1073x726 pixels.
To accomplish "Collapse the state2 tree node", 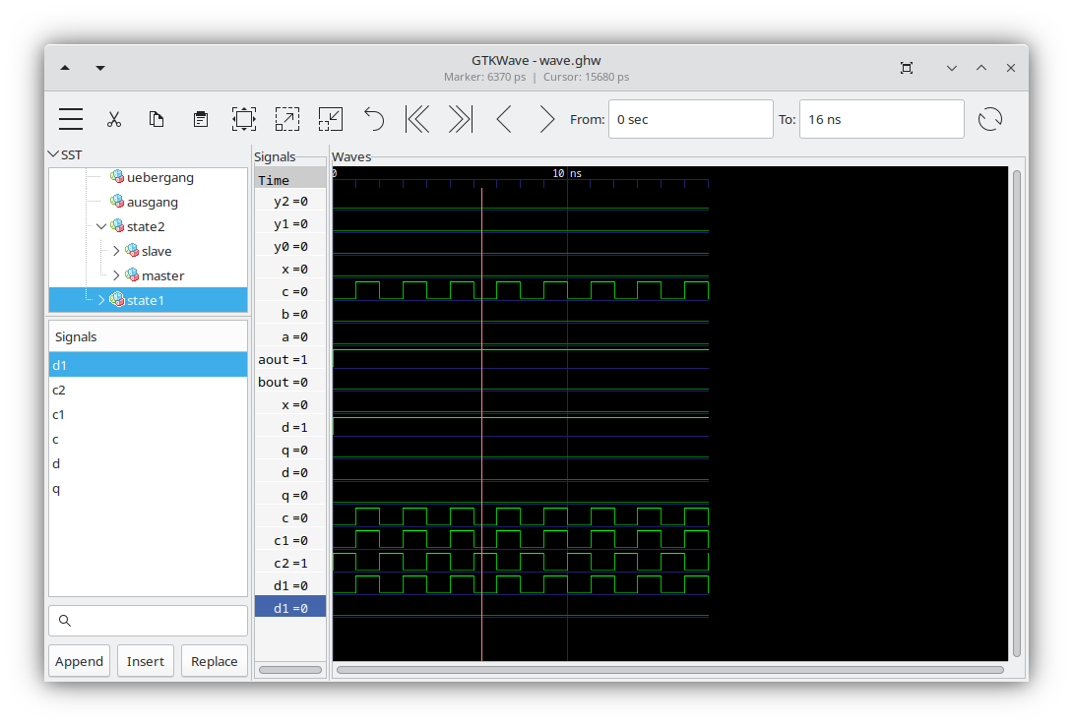I will click(x=100, y=225).
